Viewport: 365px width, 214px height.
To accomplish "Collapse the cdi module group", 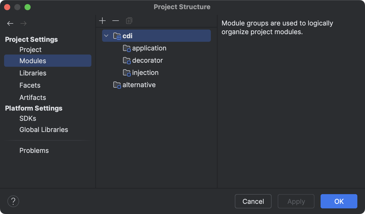I will (x=106, y=36).
